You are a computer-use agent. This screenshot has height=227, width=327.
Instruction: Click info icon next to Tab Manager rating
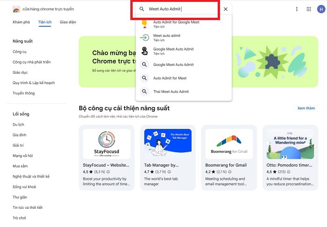coord(169,172)
